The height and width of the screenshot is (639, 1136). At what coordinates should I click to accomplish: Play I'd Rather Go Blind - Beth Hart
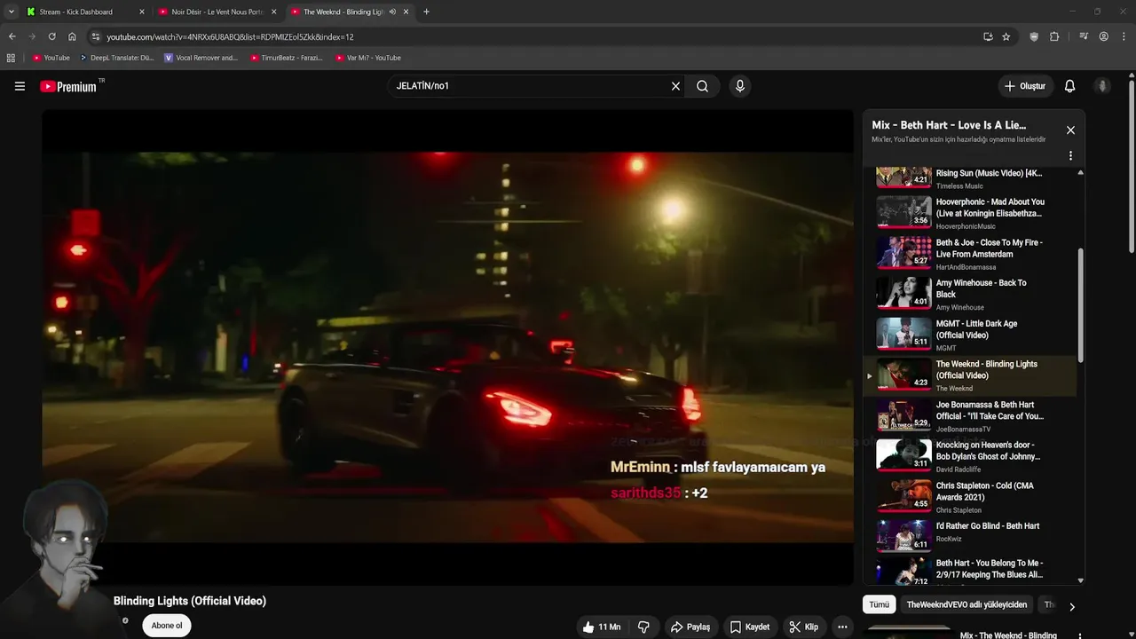pyautogui.click(x=972, y=537)
